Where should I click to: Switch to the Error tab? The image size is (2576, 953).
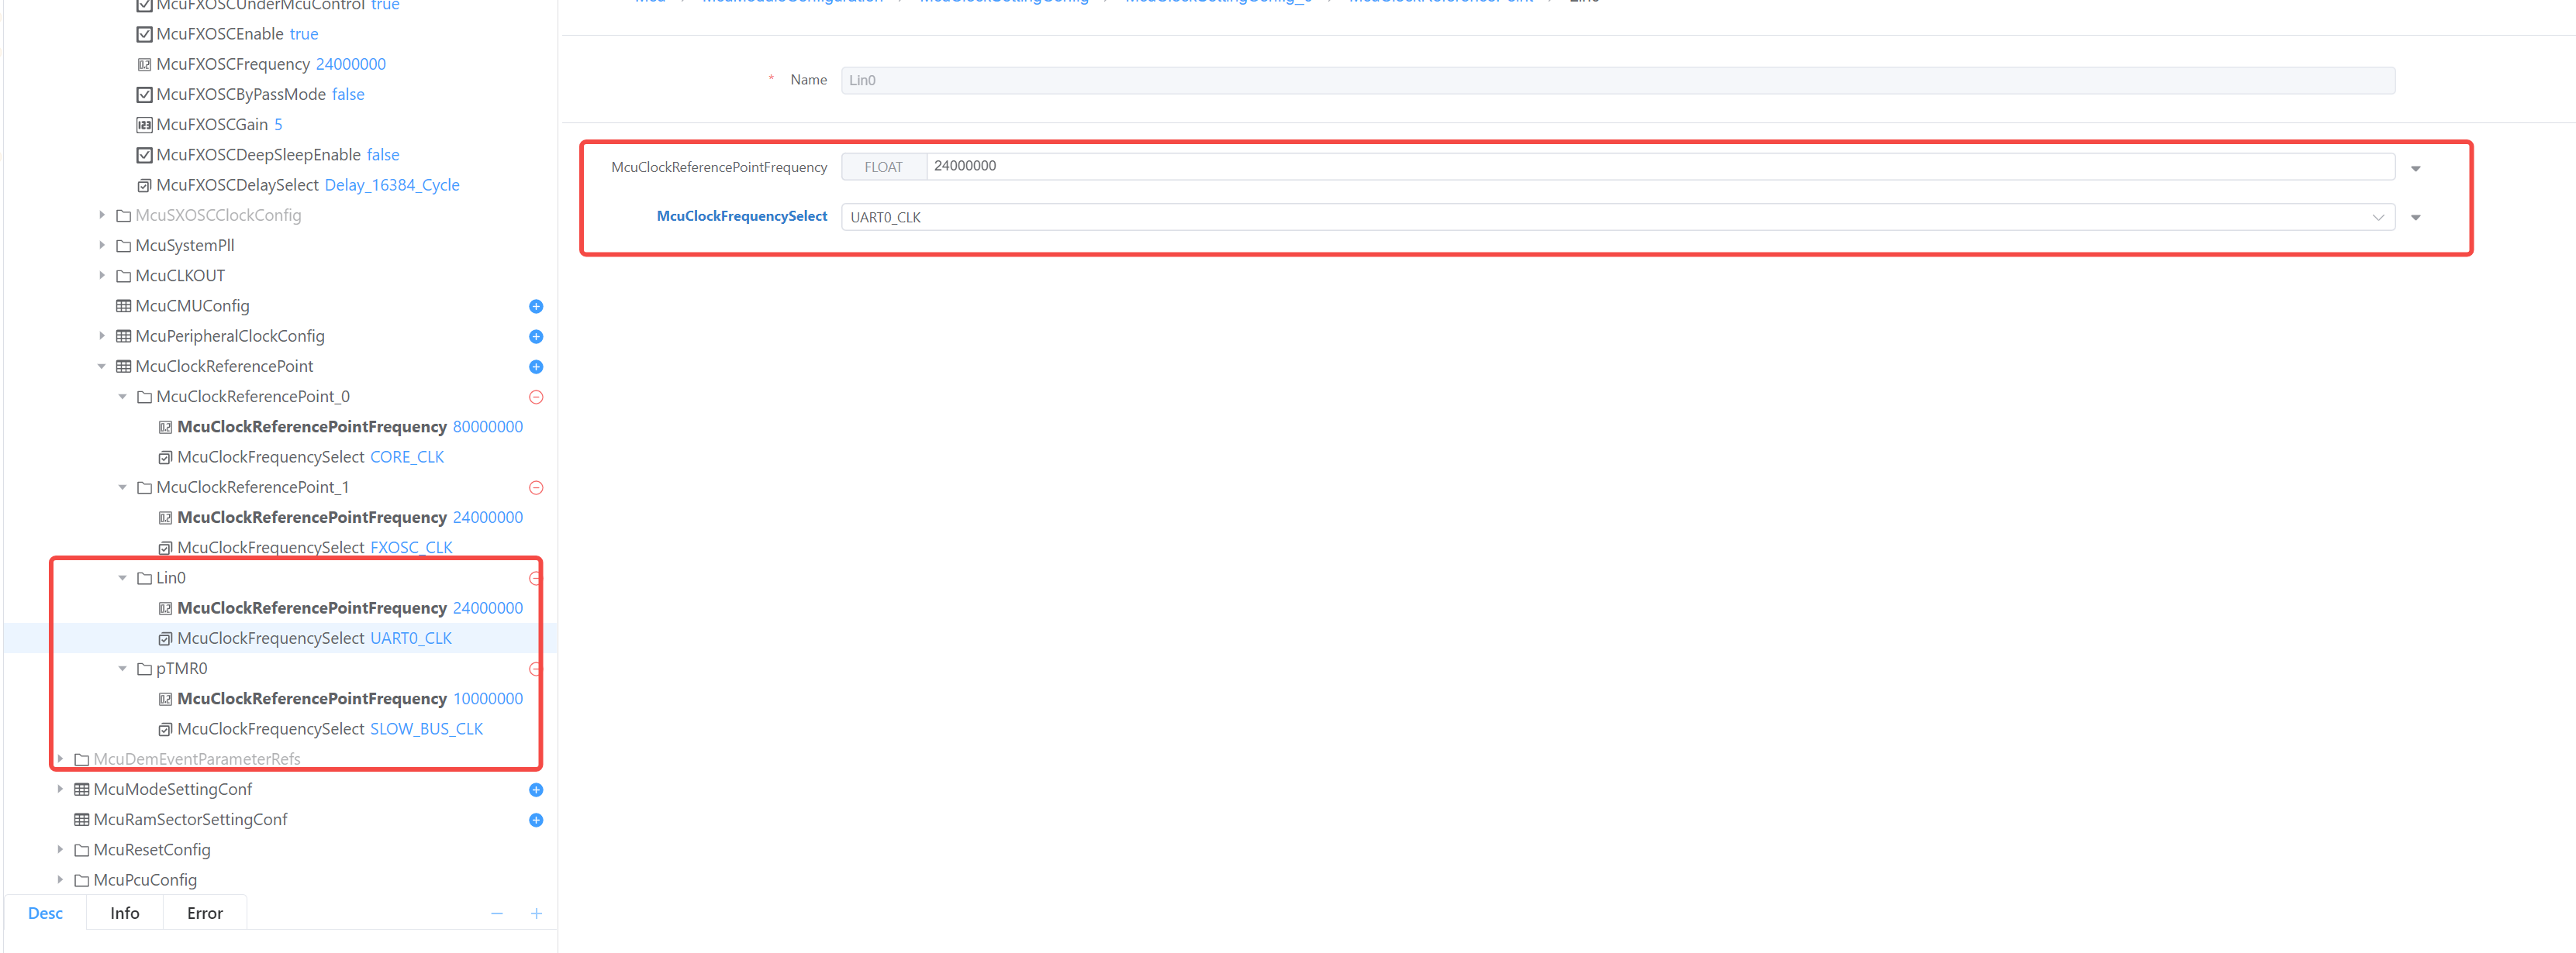pyautogui.click(x=205, y=913)
